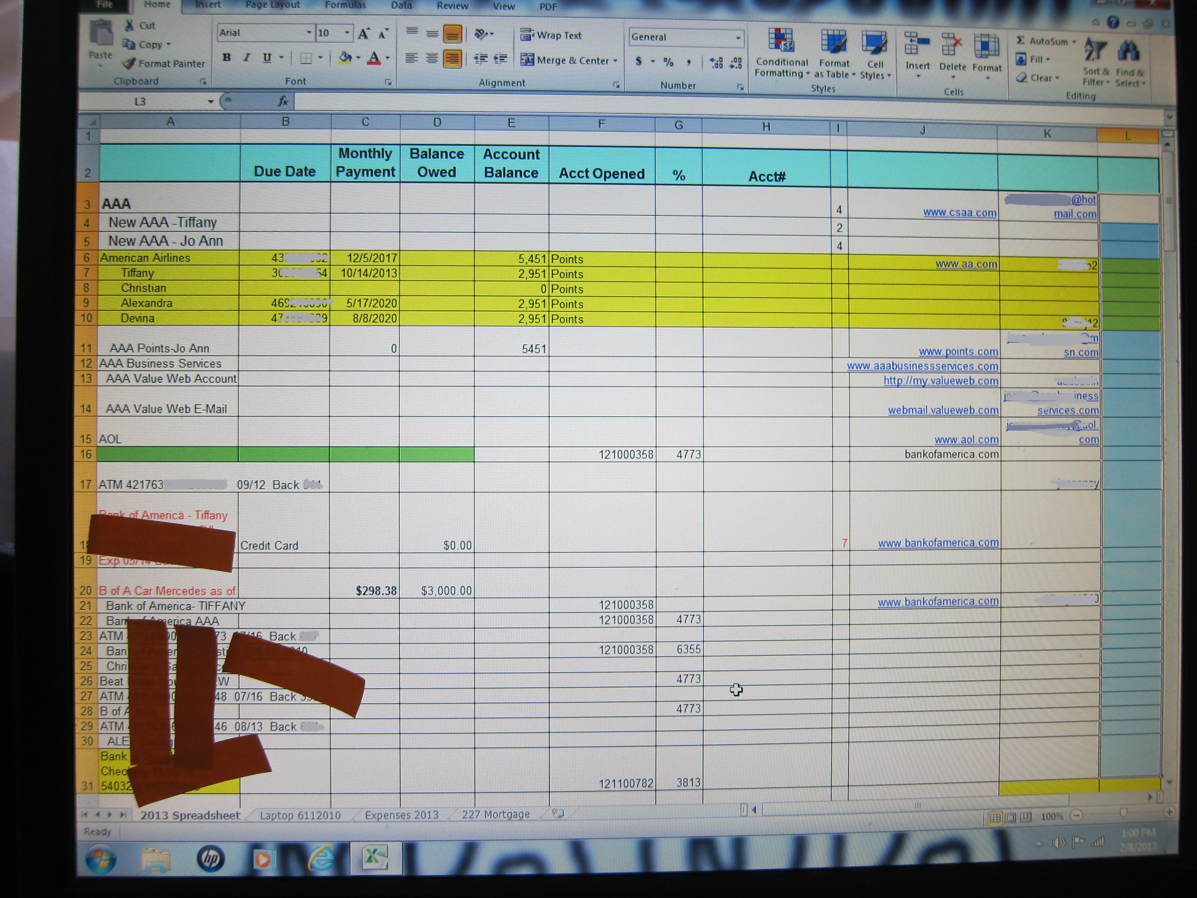Switch to the Page Layout tab
This screenshot has height=898, width=1197.
(273, 5)
